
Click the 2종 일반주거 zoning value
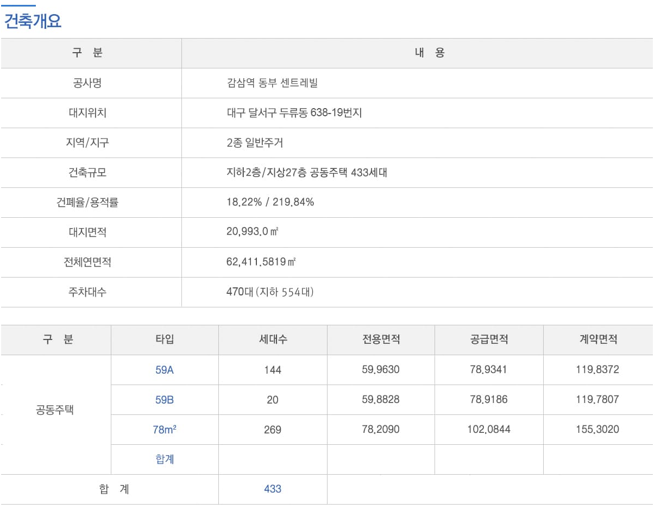pyautogui.click(x=254, y=143)
